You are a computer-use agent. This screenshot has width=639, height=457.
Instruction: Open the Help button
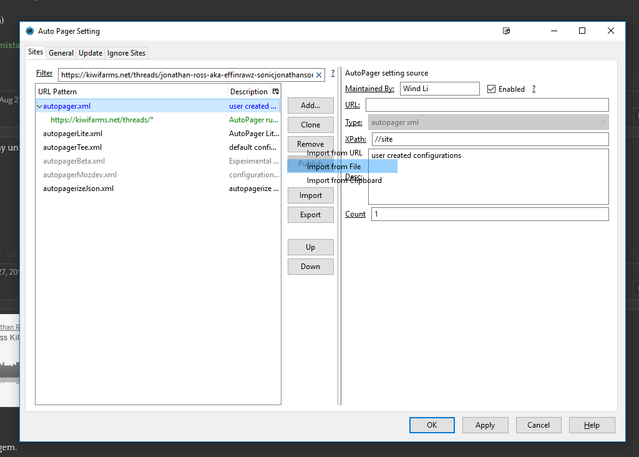point(592,425)
